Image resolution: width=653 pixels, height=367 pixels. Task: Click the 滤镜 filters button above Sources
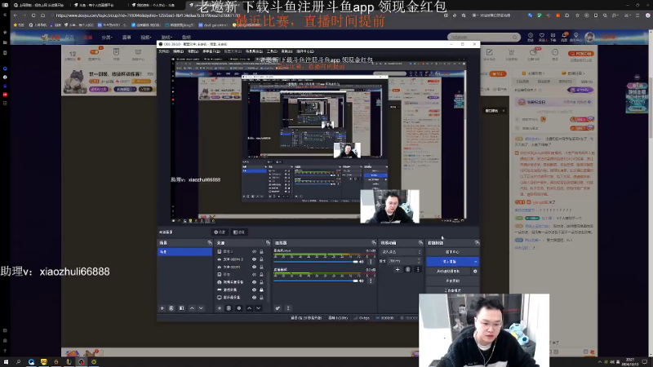click(x=239, y=232)
